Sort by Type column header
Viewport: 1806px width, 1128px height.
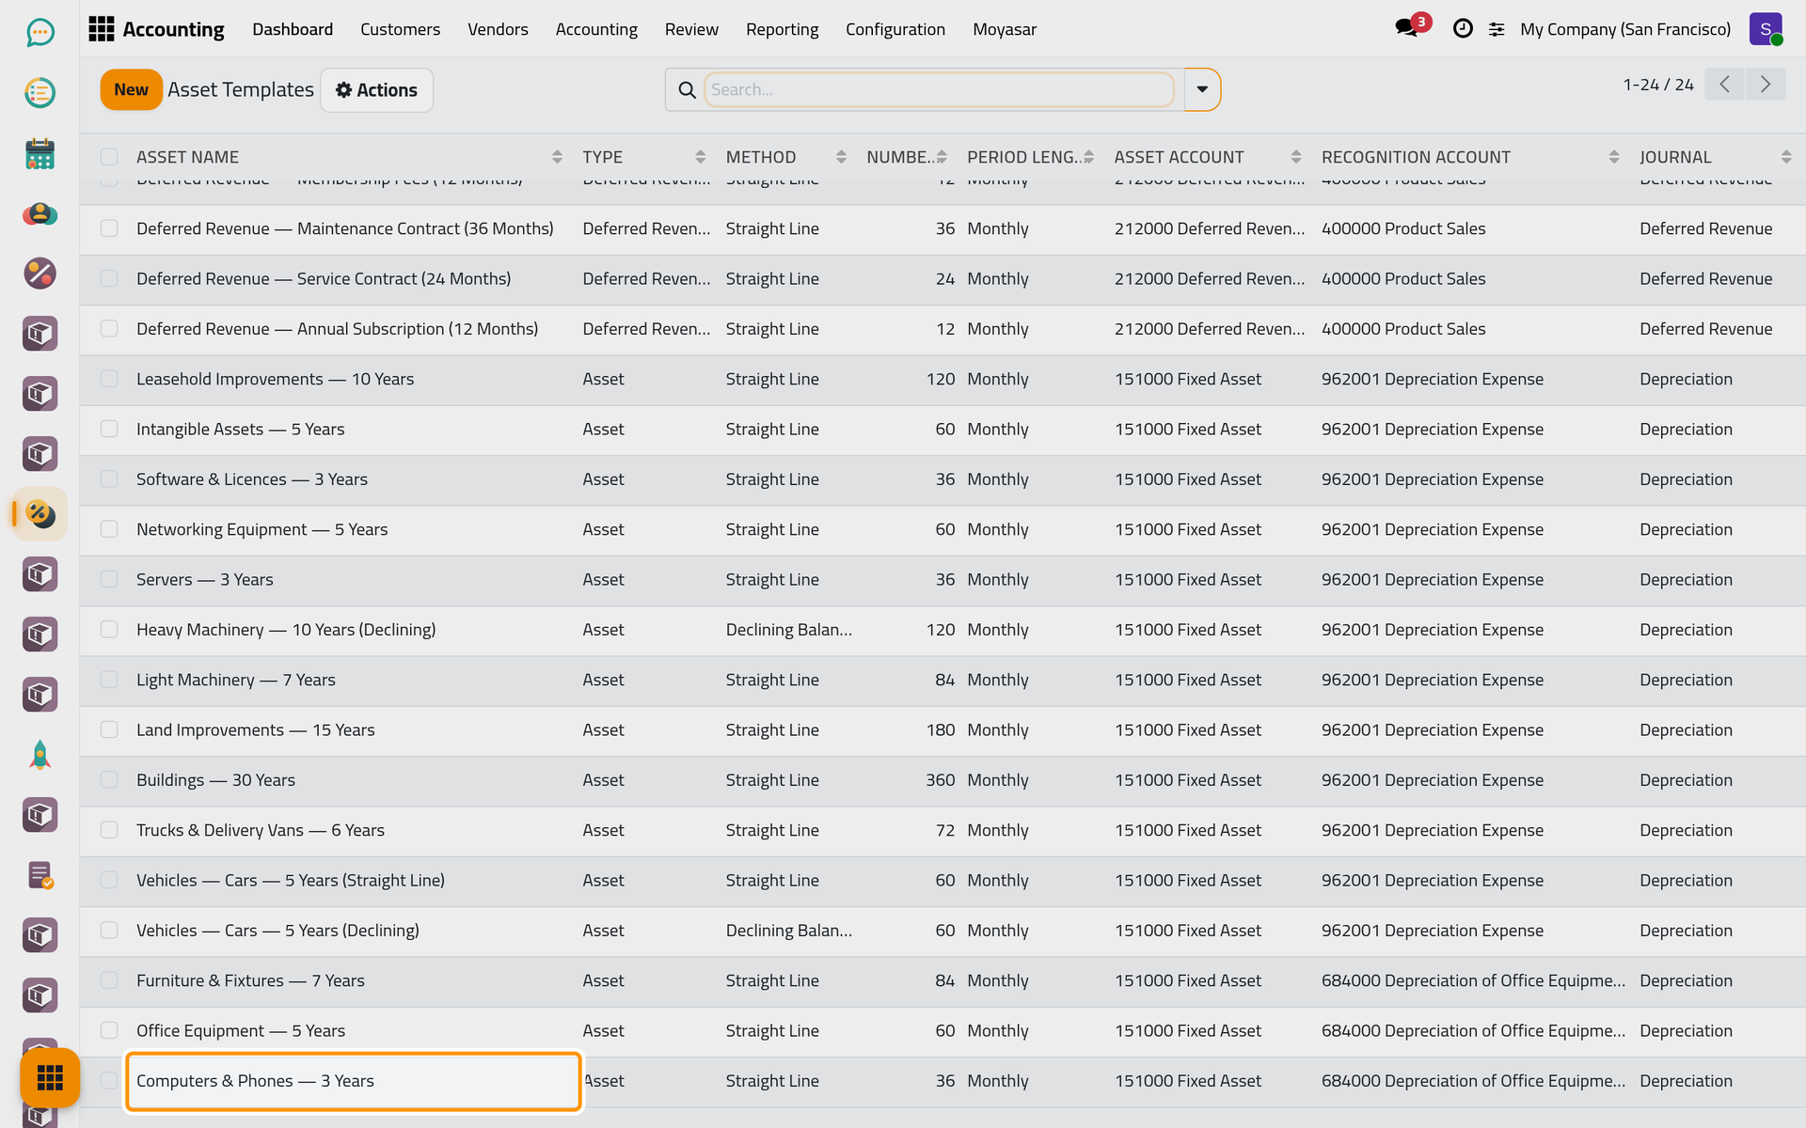point(644,157)
